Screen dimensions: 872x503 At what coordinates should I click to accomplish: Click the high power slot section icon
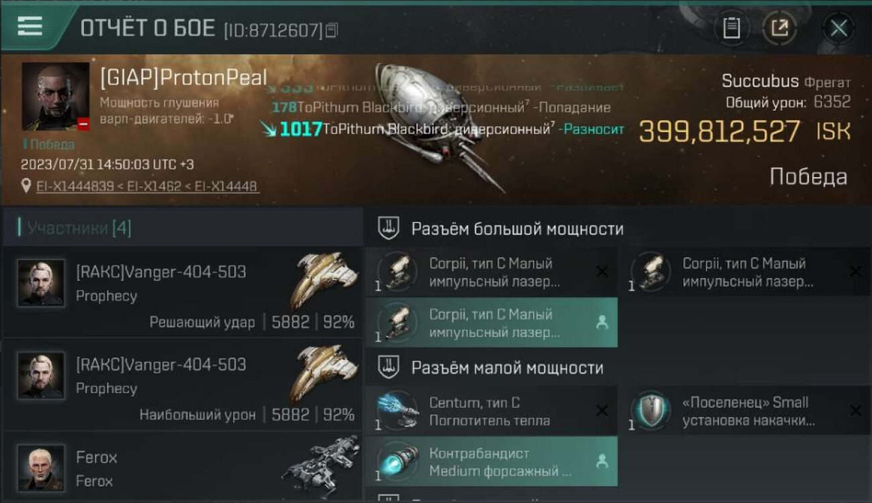(389, 229)
